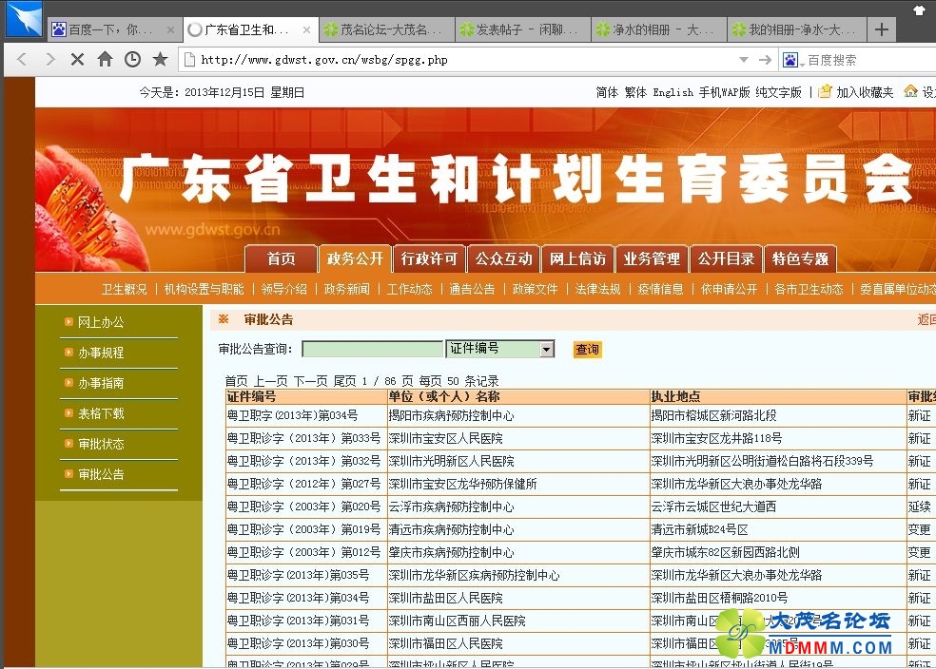Open 审批公告 in the sidebar

pyautogui.click(x=102, y=474)
